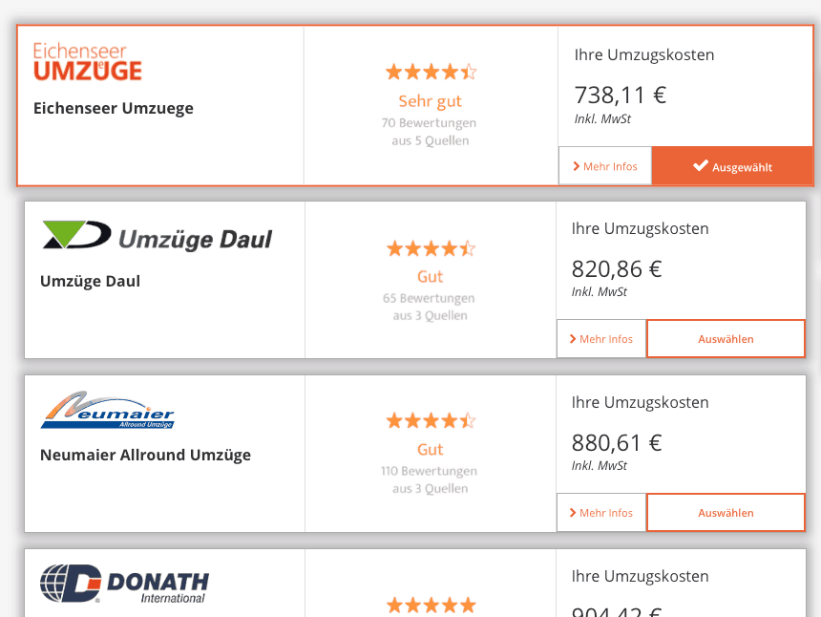
Task: Click the Eichenseer Umzüge company logo
Action: tap(87, 61)
